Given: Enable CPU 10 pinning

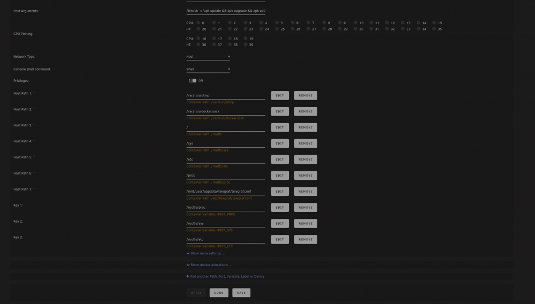Looking at the screenshot, I should (x=355, y=23).
